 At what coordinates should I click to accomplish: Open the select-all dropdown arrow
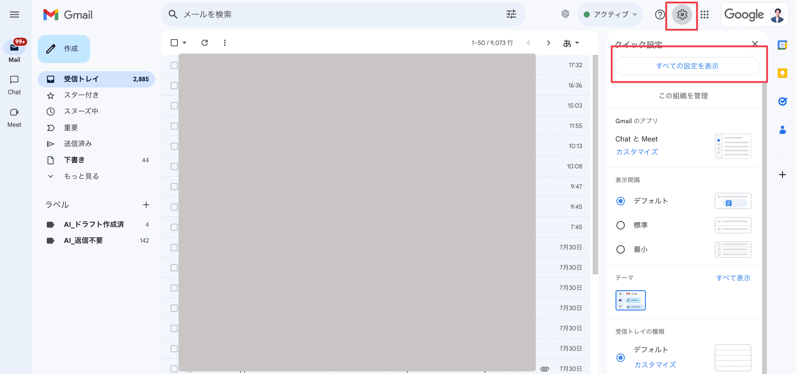pos(184,43)
